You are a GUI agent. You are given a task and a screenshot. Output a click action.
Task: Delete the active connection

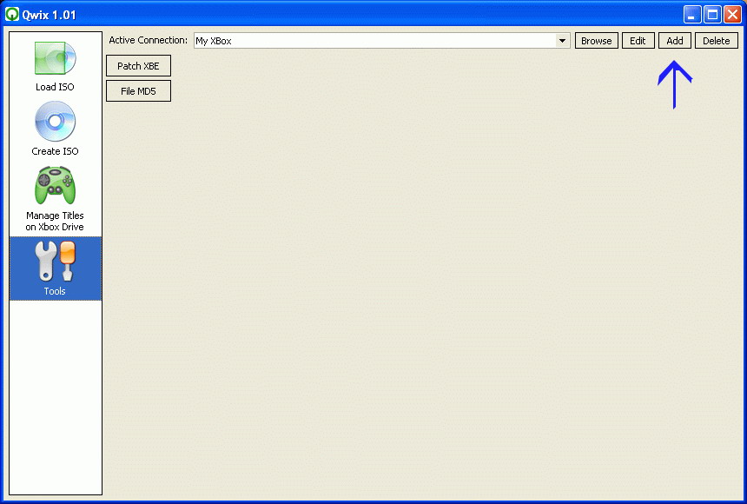[716, 41]
